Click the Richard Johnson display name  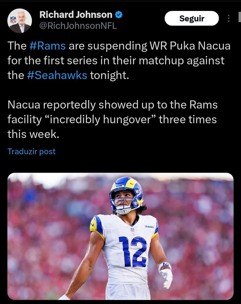coord(76,15)
